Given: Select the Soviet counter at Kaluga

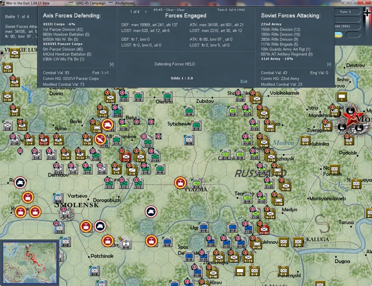Looking at the screenshot, I should (298, 242).
